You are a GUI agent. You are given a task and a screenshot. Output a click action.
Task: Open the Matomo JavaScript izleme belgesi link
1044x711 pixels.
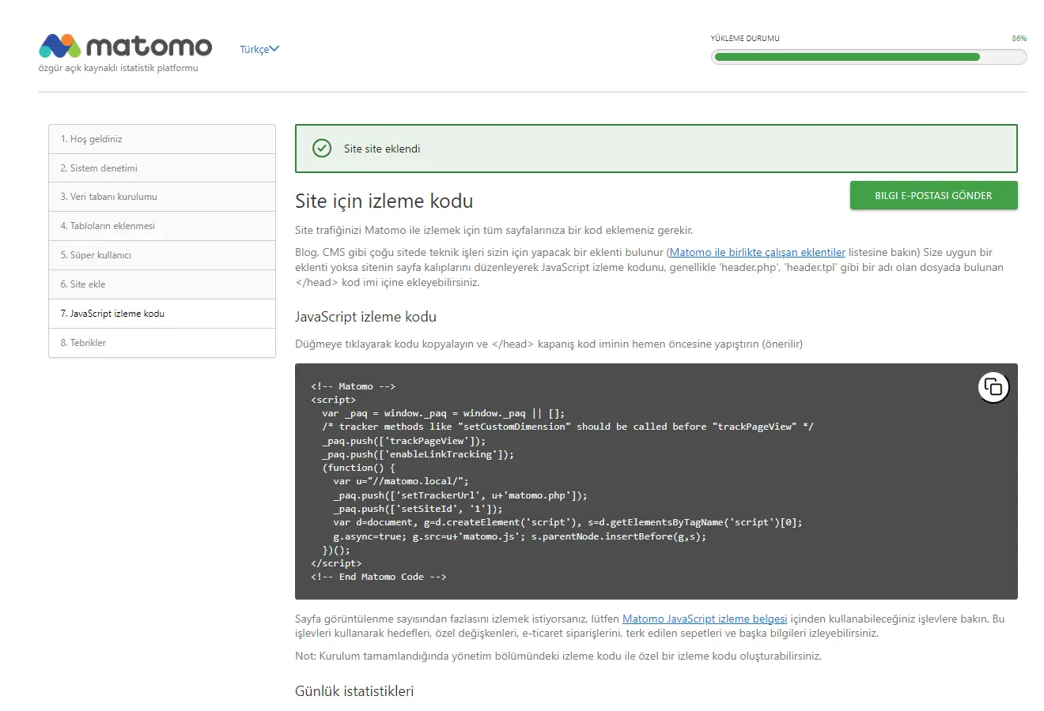click(705, 619)
